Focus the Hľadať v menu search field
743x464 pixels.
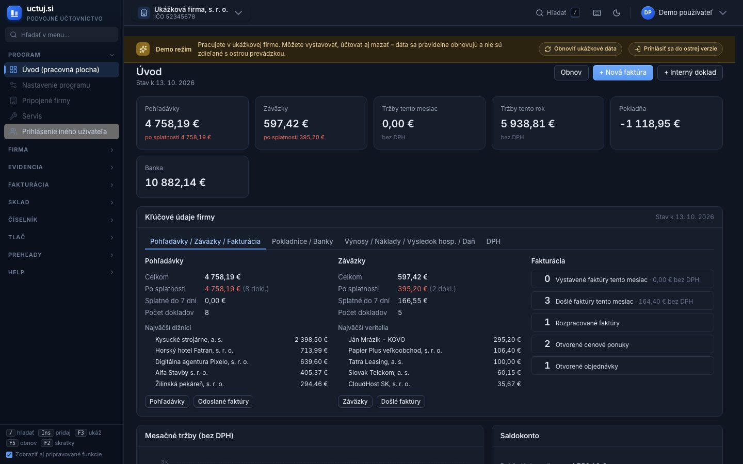(61, 35)
